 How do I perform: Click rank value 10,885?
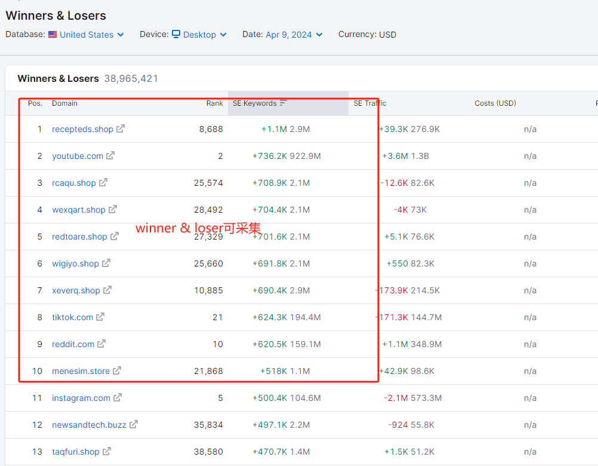(208, 291)
